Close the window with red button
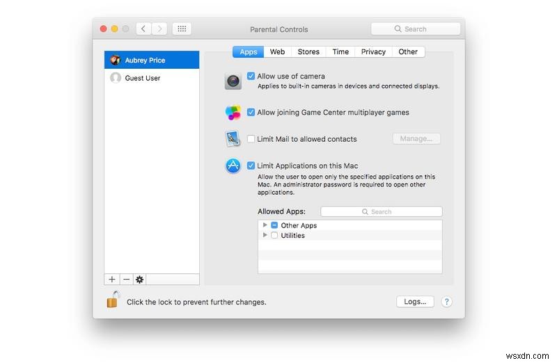Screen dimensions: 557x363 pos(103,29)
